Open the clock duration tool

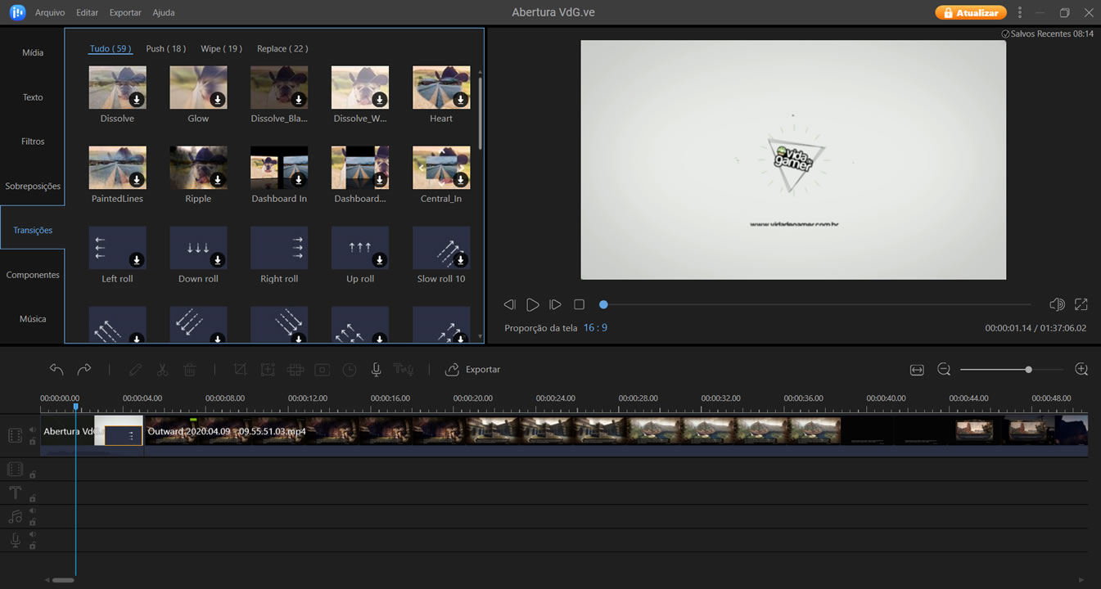pyautogui.click(x=350, y=370)
